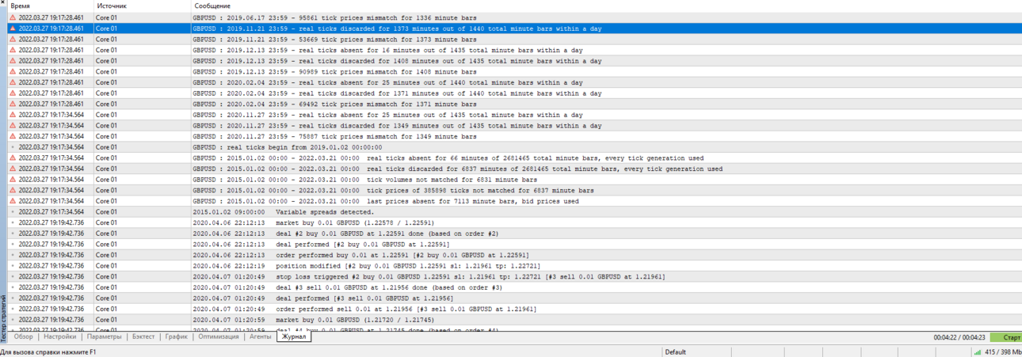Click Для вызова справки нажмите F1 status text

coord(48,352)
